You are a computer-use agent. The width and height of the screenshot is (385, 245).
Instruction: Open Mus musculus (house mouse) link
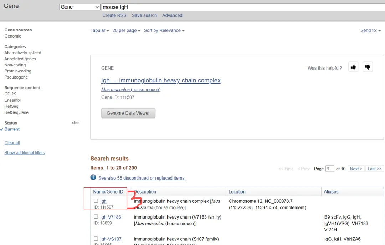[x=131, y=90]
